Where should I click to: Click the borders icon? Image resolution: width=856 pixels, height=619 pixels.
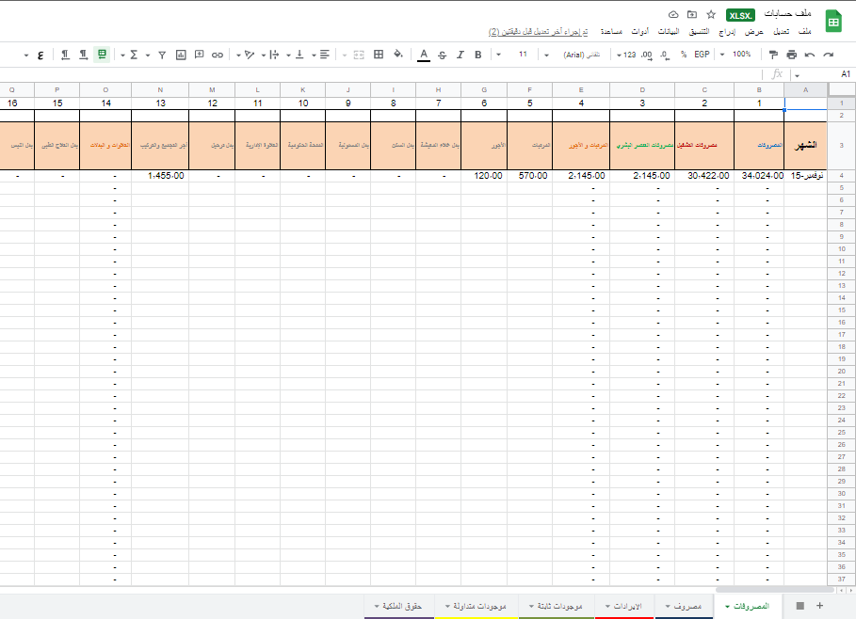click(x=379, y=55)
